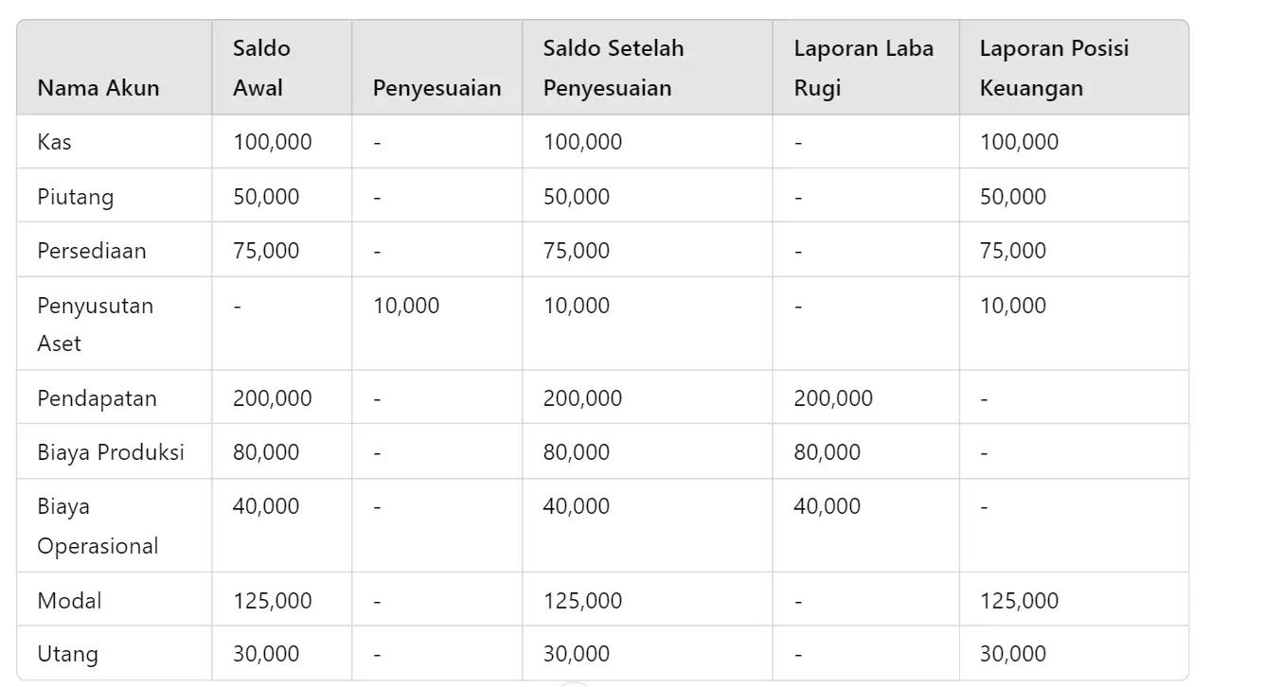Viewport: 1282px width, 687px height.
Task: Select the "Modal" row label
Action: 69,601
